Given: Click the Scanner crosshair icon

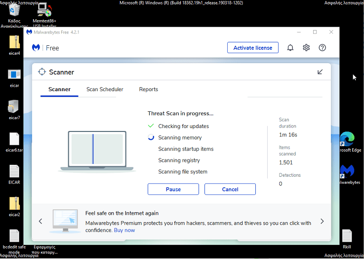Looking at the screenshot, I should click(42, 72).
